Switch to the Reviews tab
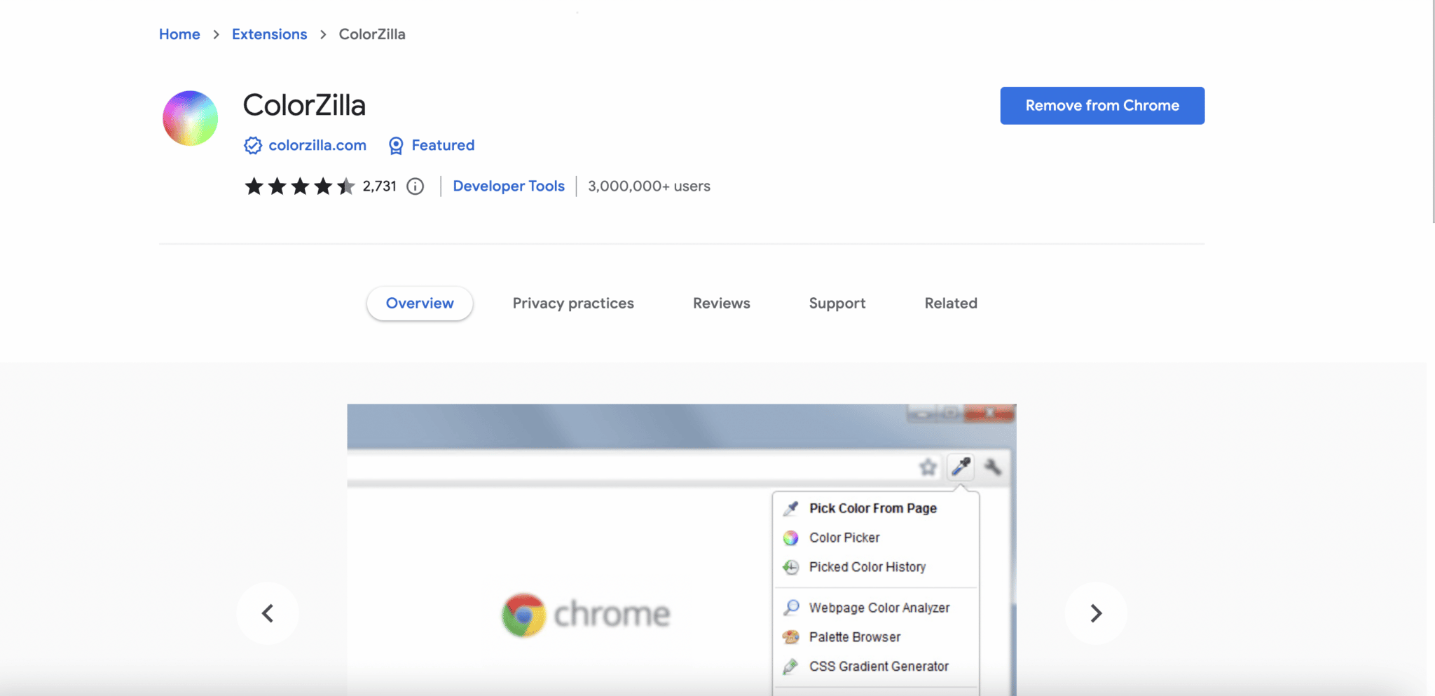Image resolution: width=1435 pixels, height=696 pixels. [721, 303]
